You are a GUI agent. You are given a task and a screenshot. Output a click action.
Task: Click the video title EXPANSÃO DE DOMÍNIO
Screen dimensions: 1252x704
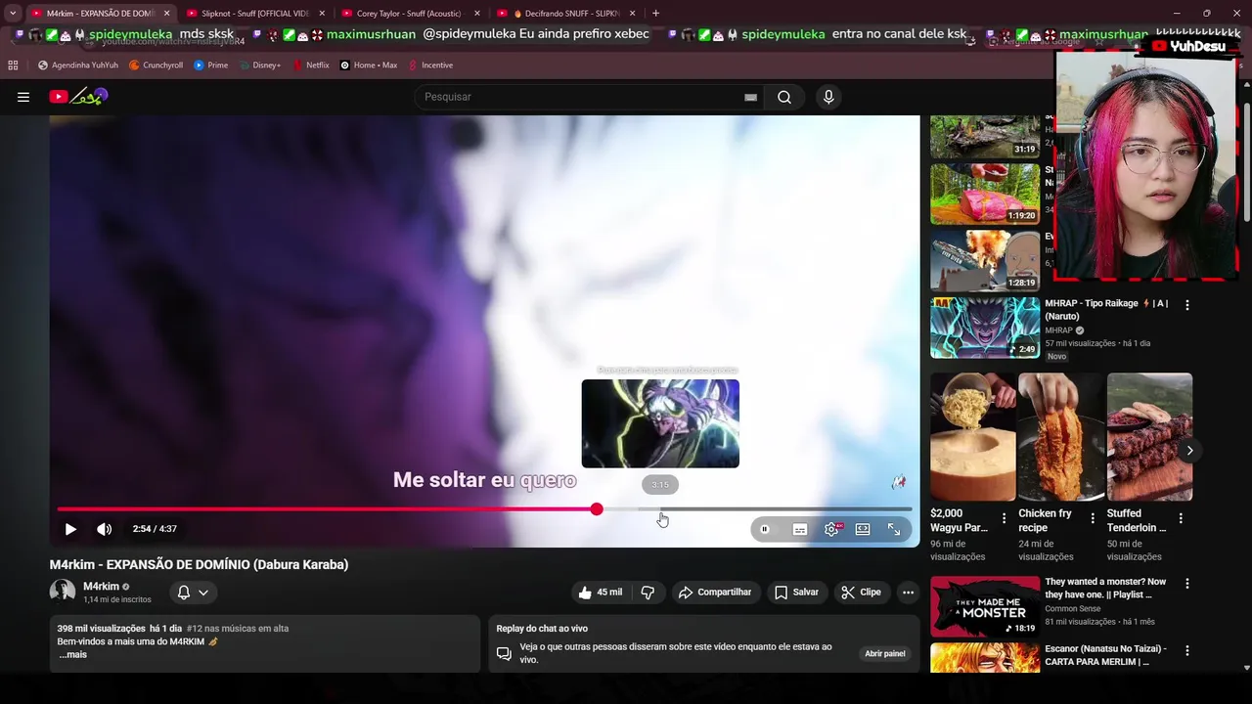coord(199,565)
